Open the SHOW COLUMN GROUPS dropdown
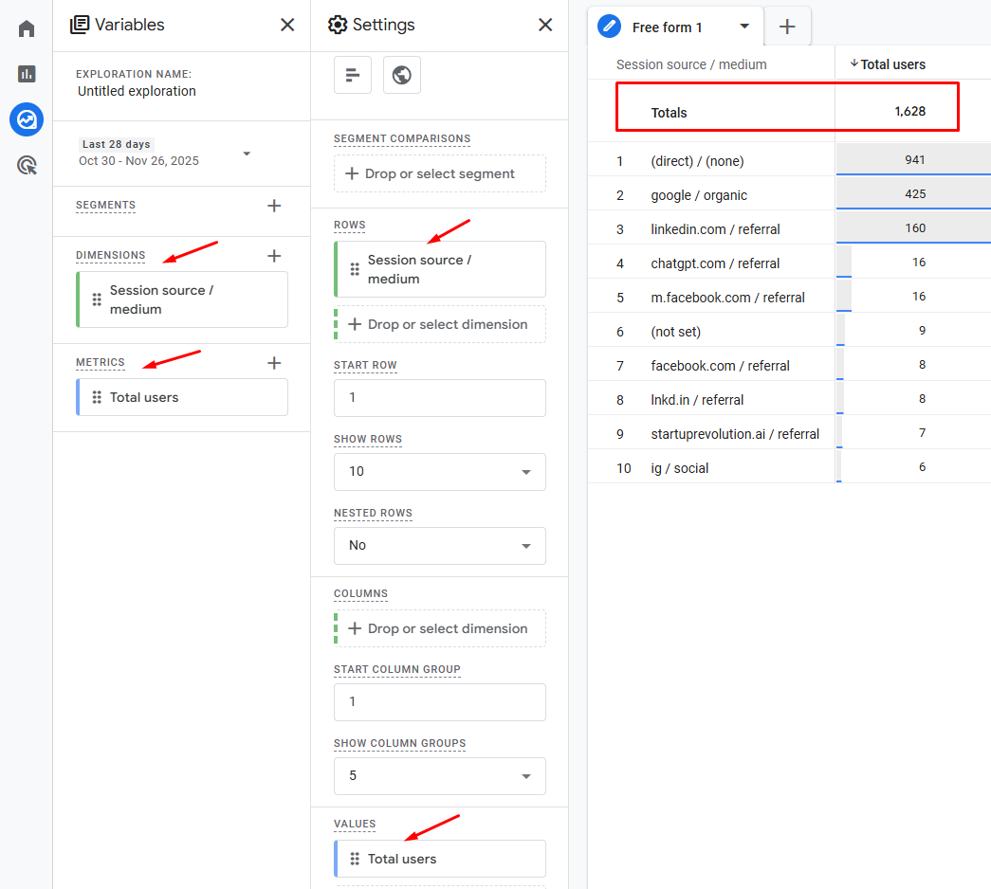 pos(439,775)
